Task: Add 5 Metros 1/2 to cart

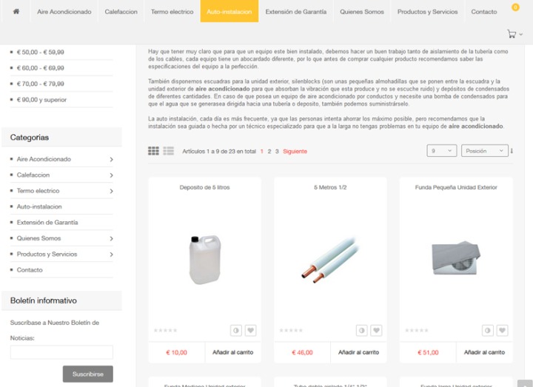Action: (358, 352)
